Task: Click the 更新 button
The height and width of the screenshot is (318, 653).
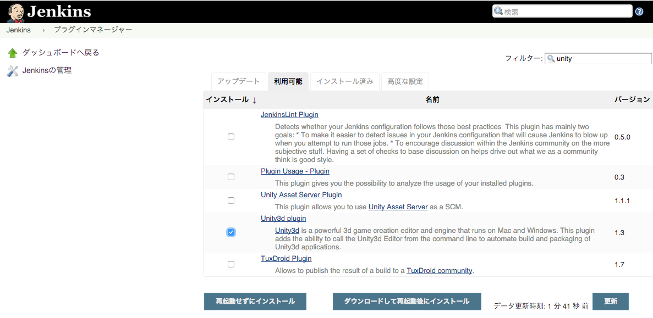Action: pos(611,302)
